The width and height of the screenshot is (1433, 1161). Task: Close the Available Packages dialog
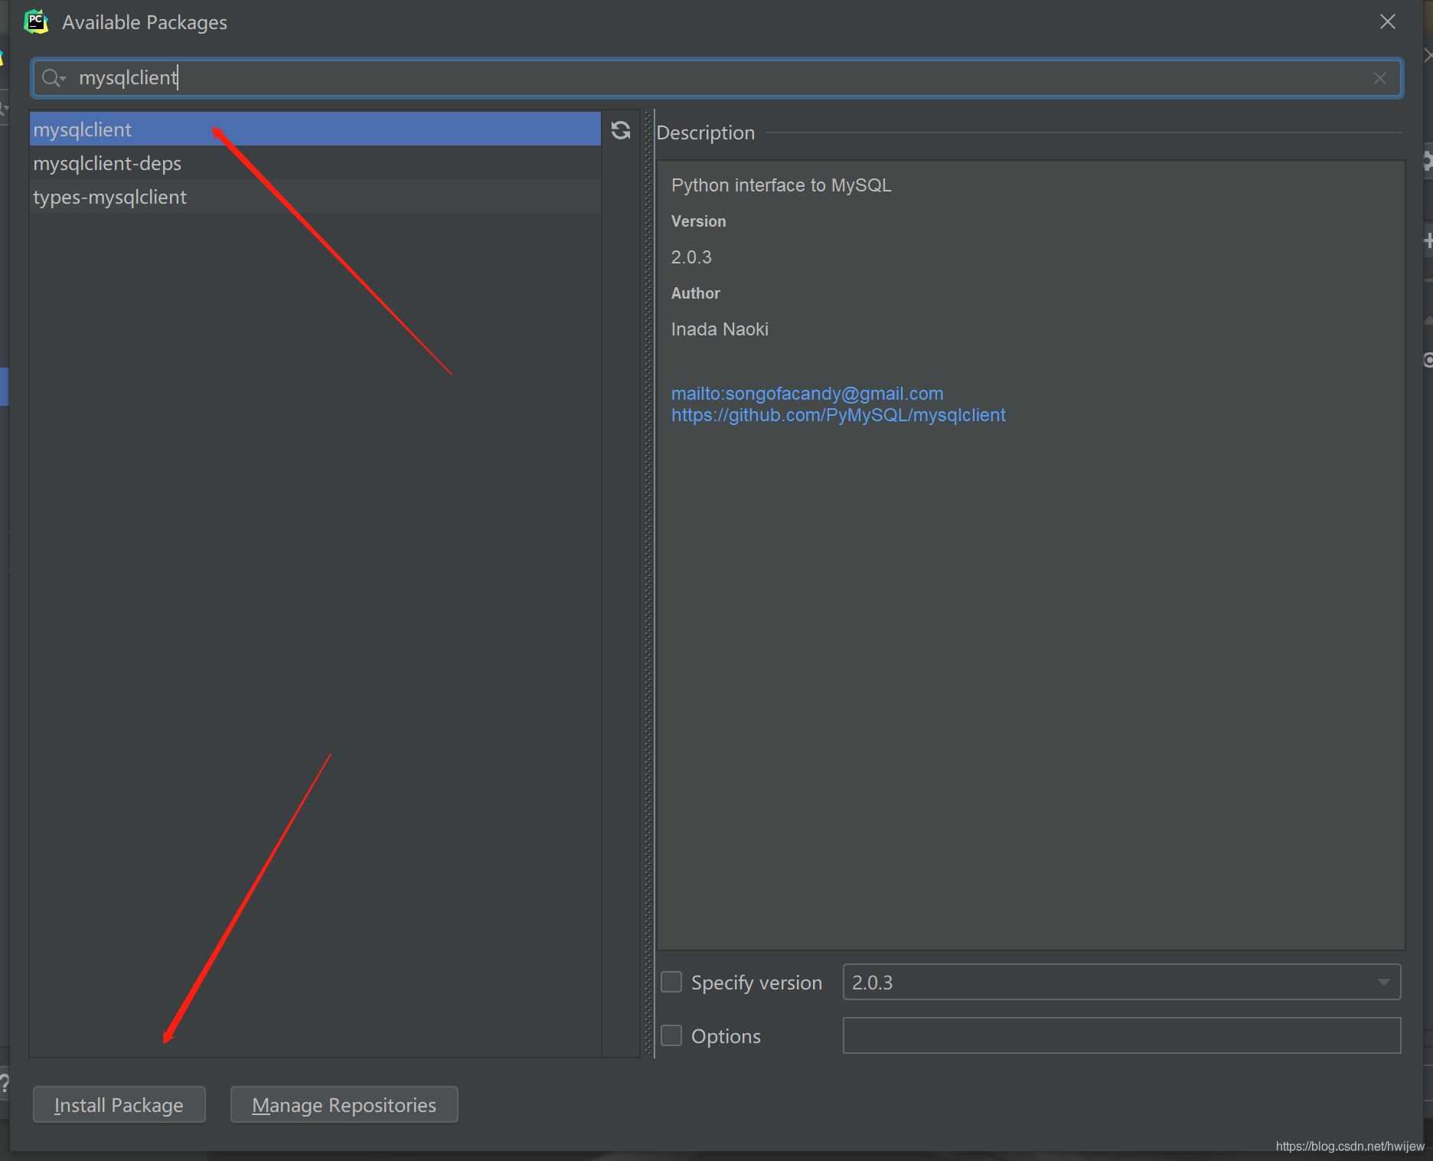pyautogui.click(x=1388, y=21)
